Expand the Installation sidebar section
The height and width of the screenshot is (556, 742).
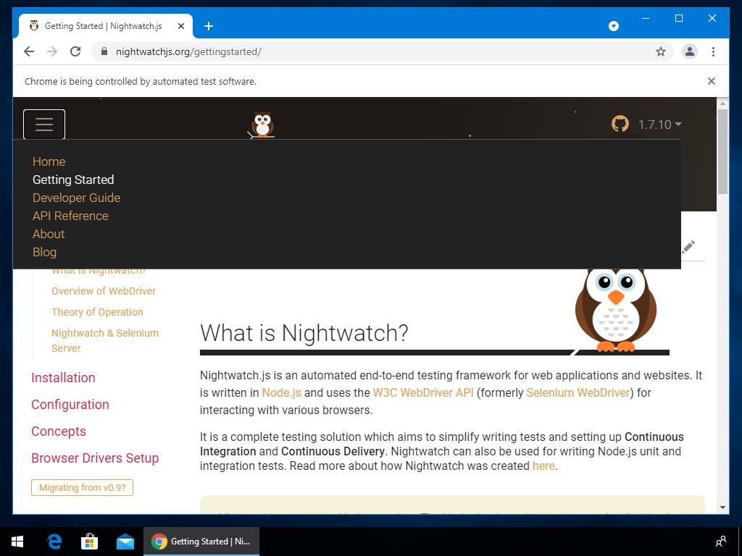pyautogui.click(x=63, y=378)
